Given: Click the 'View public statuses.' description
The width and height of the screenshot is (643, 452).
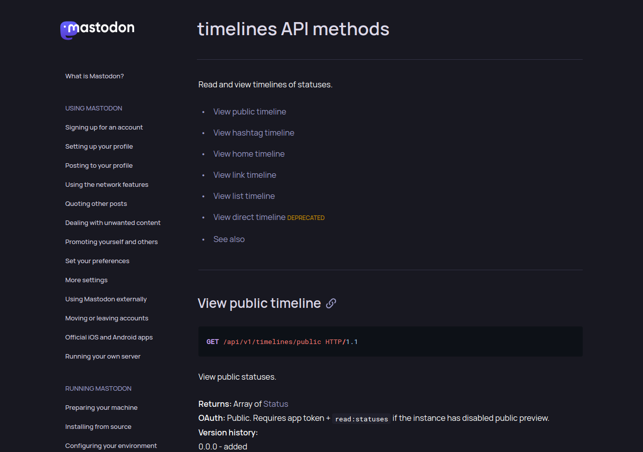Looking at the screenshot, I should coord(237,377).
